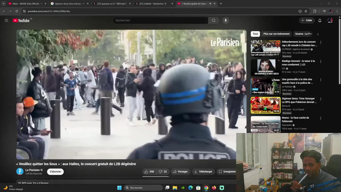
Task: Open the Le Parisien channel avatar
Action: coord(20,171)
